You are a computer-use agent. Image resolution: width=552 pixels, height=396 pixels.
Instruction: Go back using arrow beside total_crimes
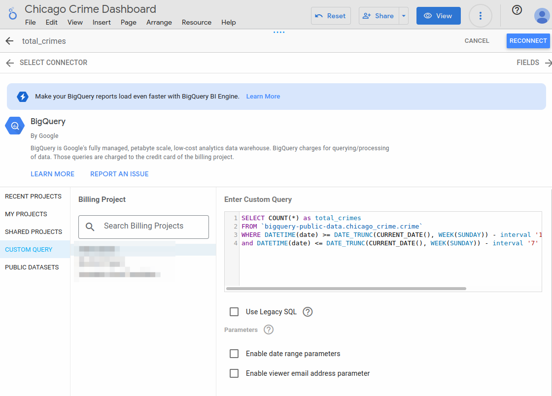[x=9, y=41]
